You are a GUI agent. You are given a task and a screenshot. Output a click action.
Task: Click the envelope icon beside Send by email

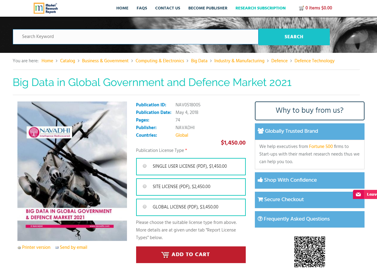pos(57,248)
